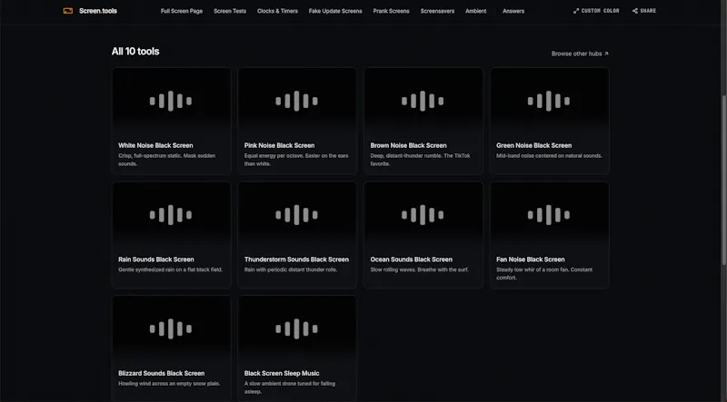Viewport: 727px width, 402px height.
Task: Open White Noise Black Screen title
Action: point(155,145)
